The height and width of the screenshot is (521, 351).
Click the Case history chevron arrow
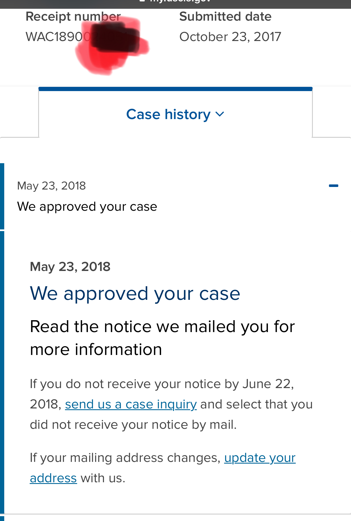pyautogui.click(x=220, y=114)
